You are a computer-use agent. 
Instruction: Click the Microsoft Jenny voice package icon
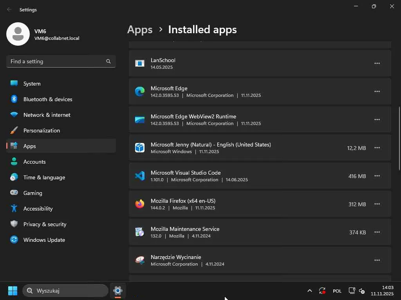140,148
